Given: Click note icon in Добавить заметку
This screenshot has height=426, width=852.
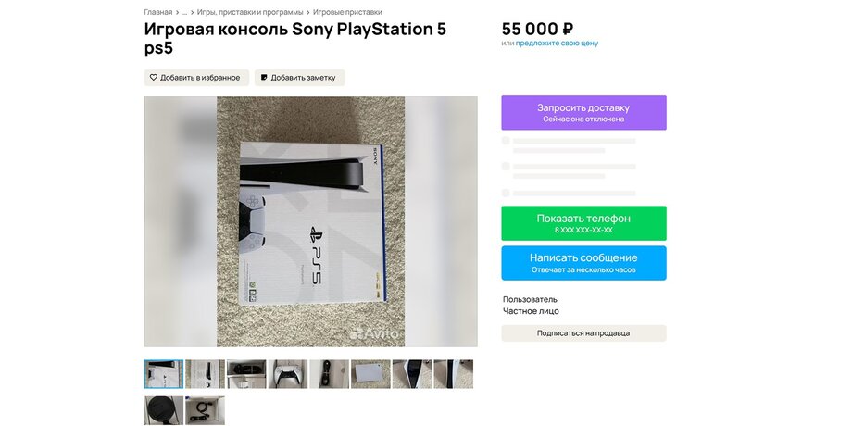Looking at the screenshot, I should point(264,78).
